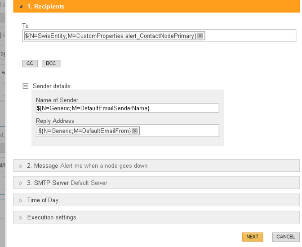Remove the alert_ContactNodePrimary recipient token
Screen dimensions: 302x247
point(200,36)
